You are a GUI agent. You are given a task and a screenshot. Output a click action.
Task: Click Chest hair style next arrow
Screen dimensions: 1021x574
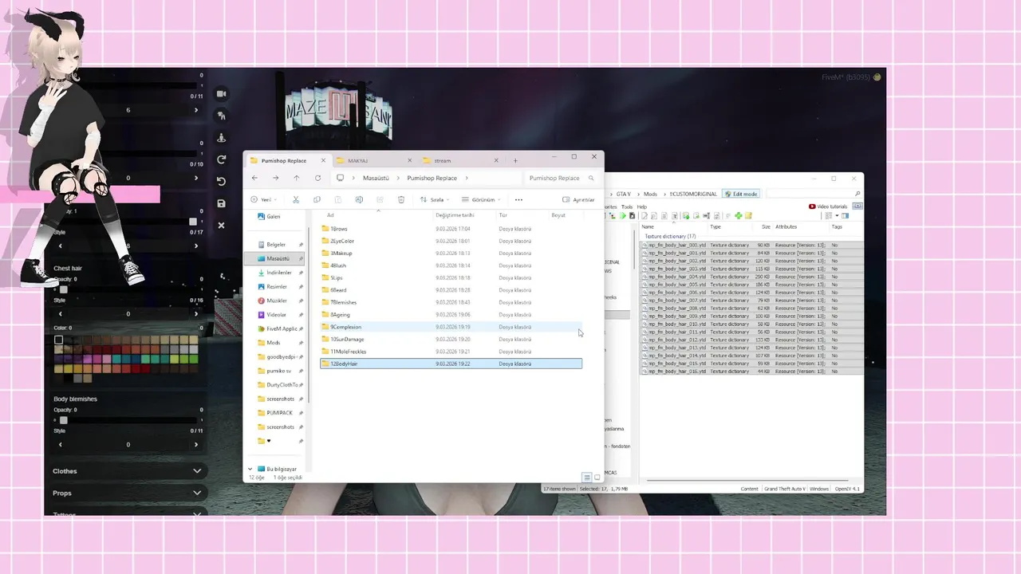195,313
